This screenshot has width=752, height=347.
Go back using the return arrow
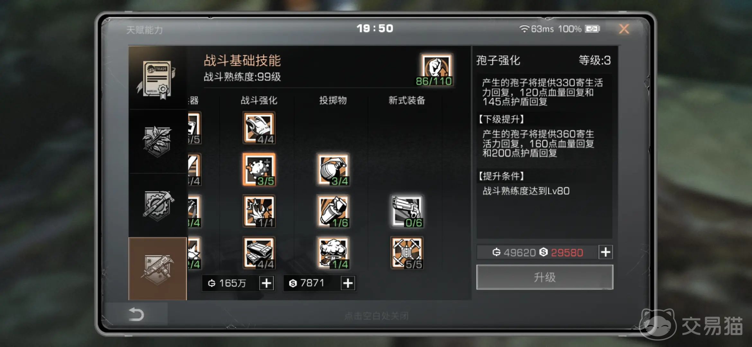point(136,314)
